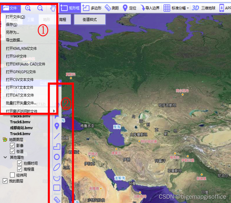Click the zoom out magnifier icon
231x203 pixels.
coord(40,8)
